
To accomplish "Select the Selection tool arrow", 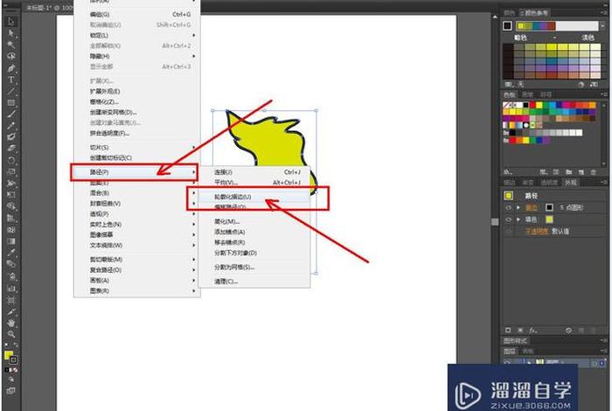I will [10, 22].
